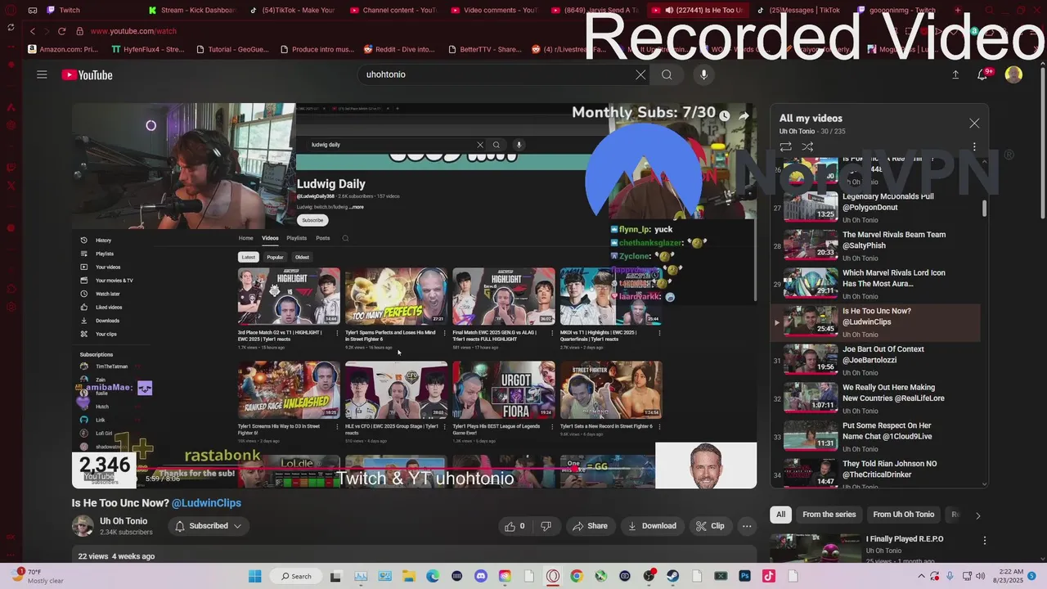The image size is (1047, 589).
Task: Close the All my videos playlist panel
Action: [x=974, y=124]
